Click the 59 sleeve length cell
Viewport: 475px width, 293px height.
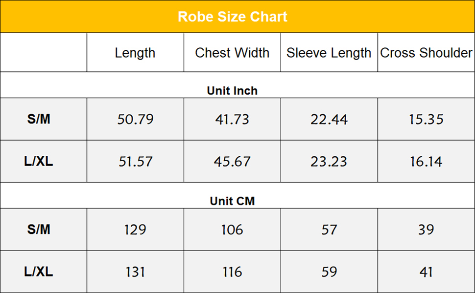pyautogui.click(x=329, y=272)
